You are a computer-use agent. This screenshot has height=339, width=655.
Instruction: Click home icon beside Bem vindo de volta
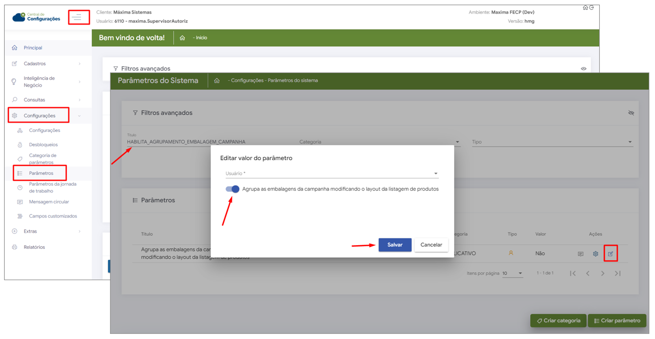(182, 38)
